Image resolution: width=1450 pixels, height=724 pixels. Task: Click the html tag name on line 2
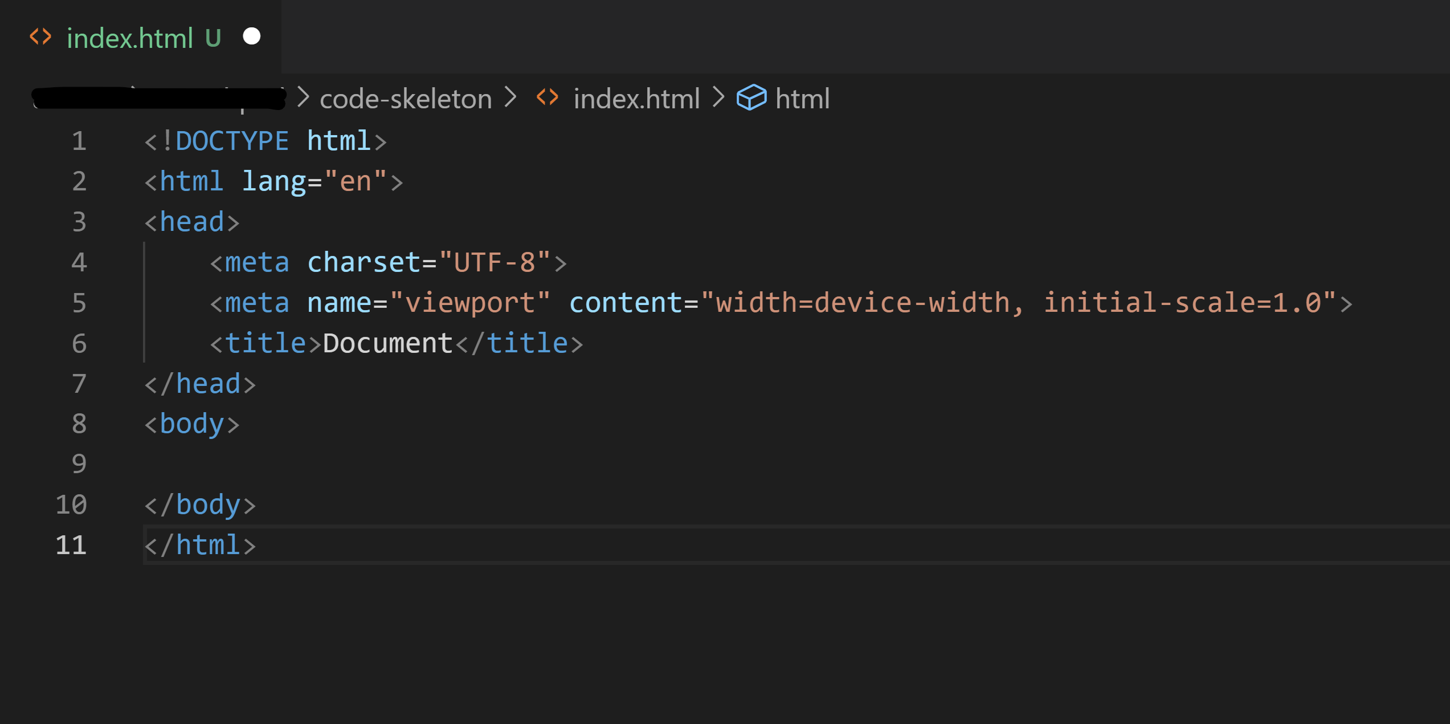coord(191,182)
